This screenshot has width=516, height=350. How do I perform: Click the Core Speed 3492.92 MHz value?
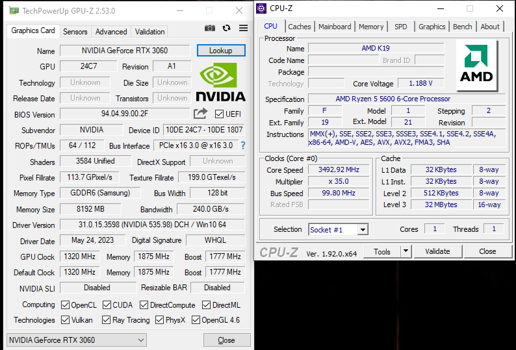tap(339, 169)
